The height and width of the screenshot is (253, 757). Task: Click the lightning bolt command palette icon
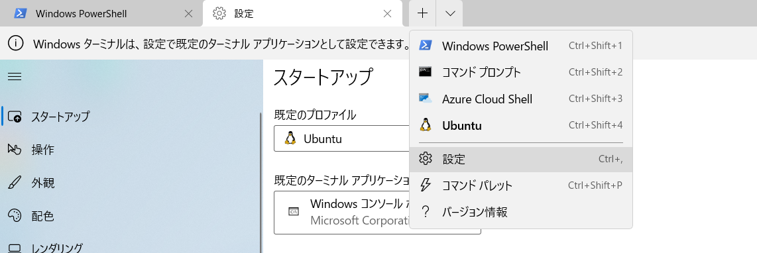click(426, 185)
